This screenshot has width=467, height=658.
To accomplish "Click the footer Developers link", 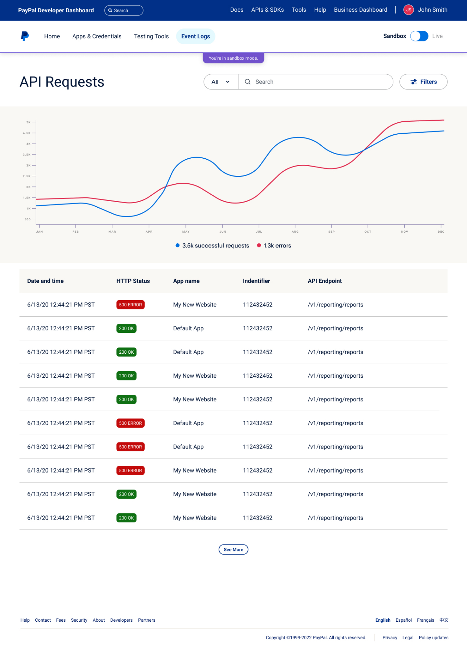I will tap(121, 620).
